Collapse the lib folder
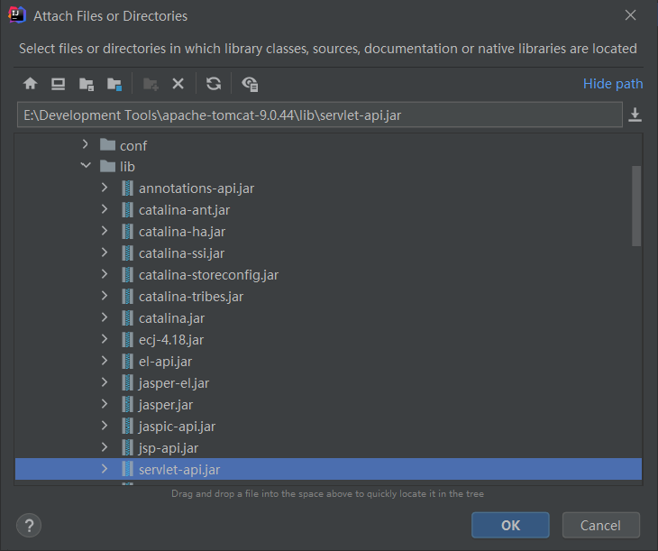Screen dimensions: 658x551 pos(86,165)
